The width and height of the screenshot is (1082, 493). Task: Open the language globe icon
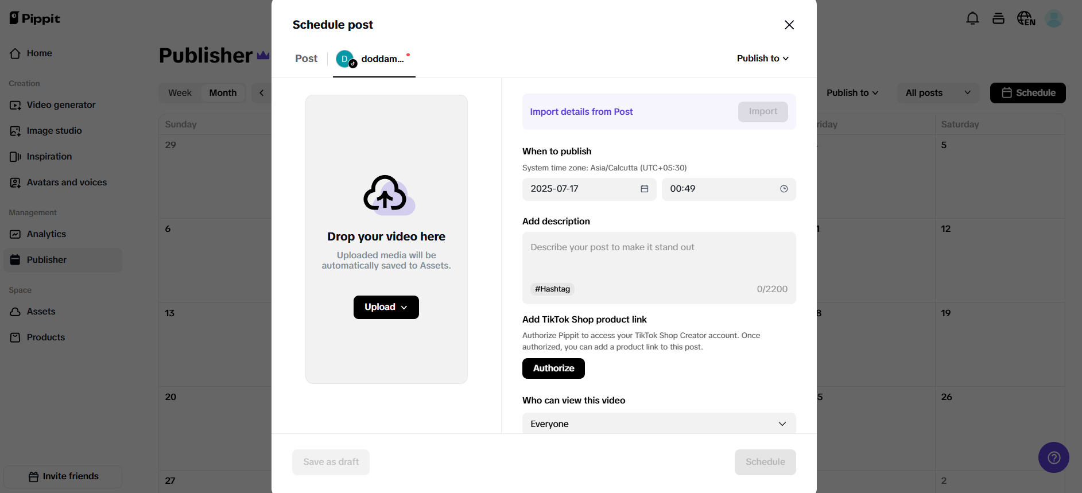tap(1026, 18)
